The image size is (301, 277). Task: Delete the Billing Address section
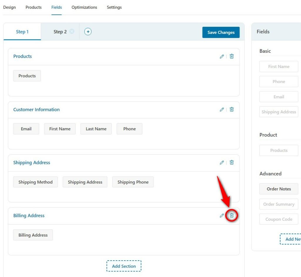pos(232,215)
